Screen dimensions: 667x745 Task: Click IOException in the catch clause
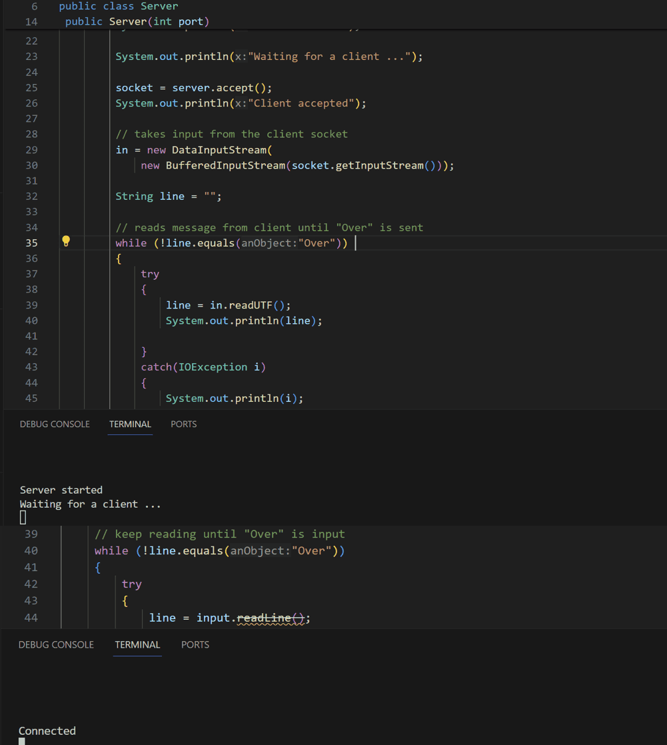click(213, 367)
